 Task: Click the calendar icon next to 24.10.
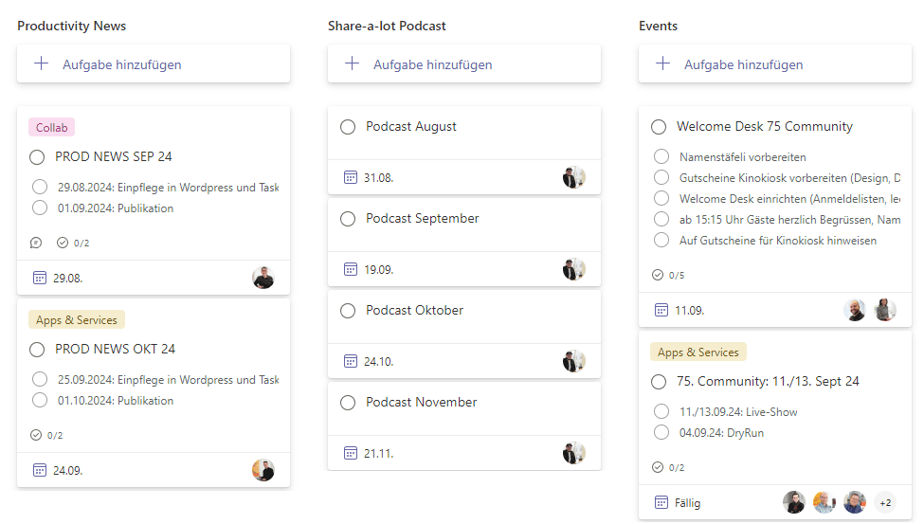tap(351, 361)
